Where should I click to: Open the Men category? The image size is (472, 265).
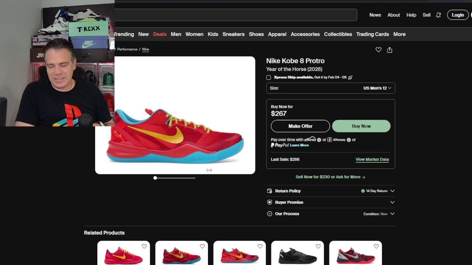pos(176,34)
